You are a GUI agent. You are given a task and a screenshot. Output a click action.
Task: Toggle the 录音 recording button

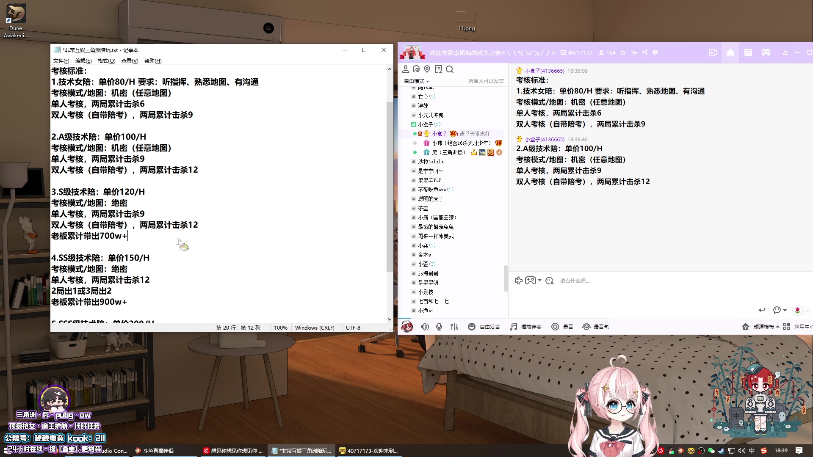click(562, 327)
